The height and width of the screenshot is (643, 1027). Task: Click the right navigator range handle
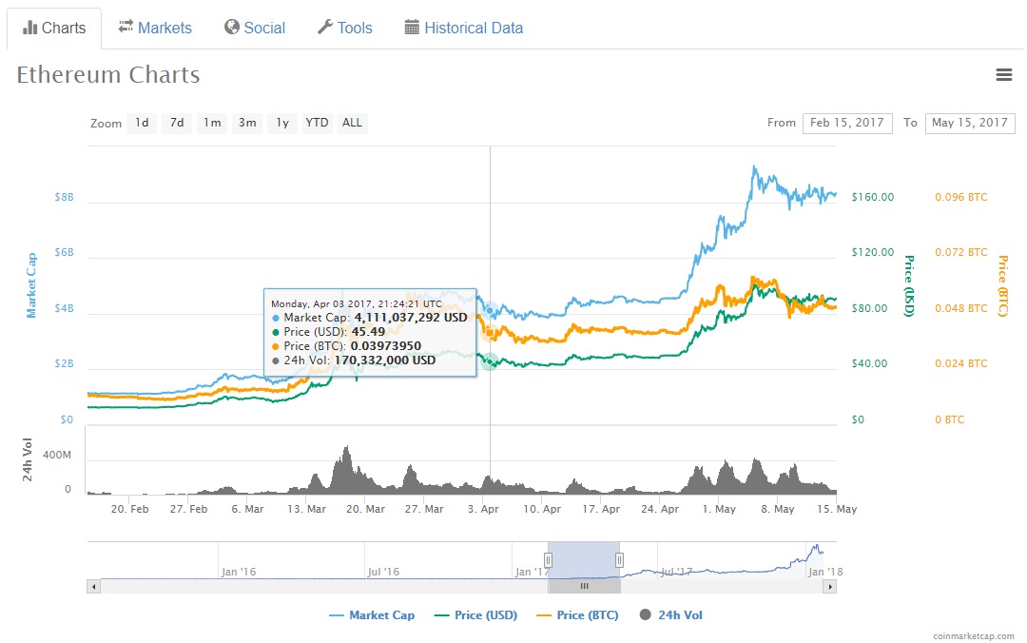click(619, 559)
